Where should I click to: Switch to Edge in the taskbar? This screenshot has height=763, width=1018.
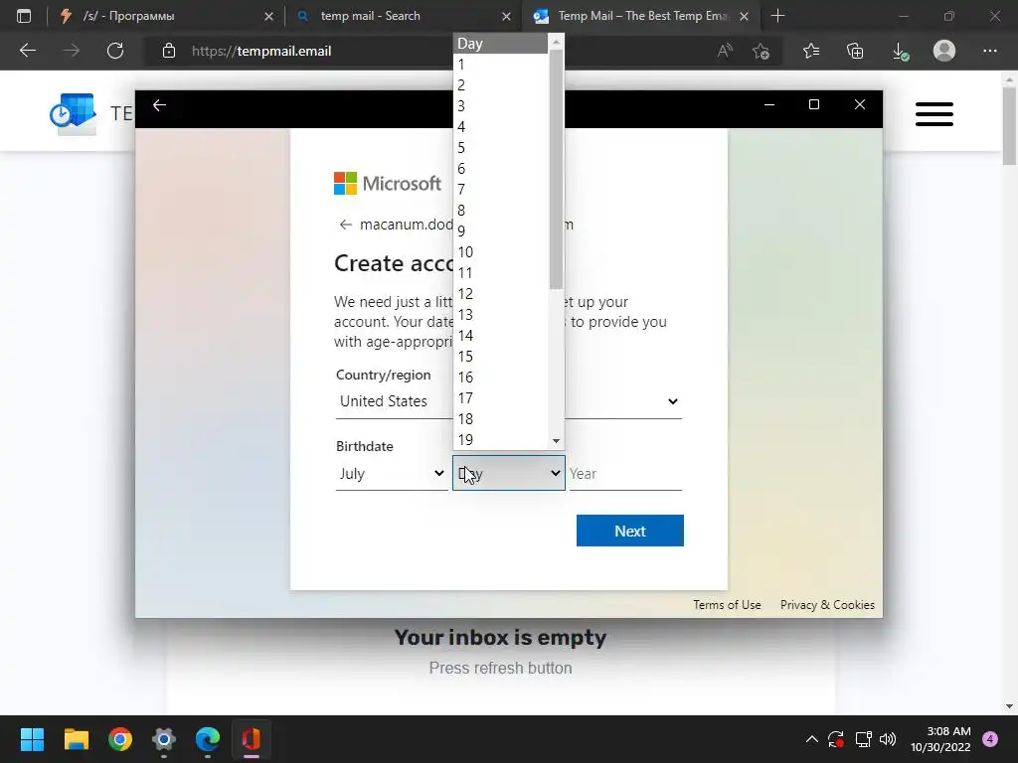(208, 739)
